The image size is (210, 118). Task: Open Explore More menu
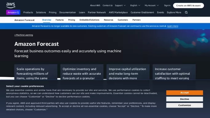pyautogui.click(x=174, y=12)
